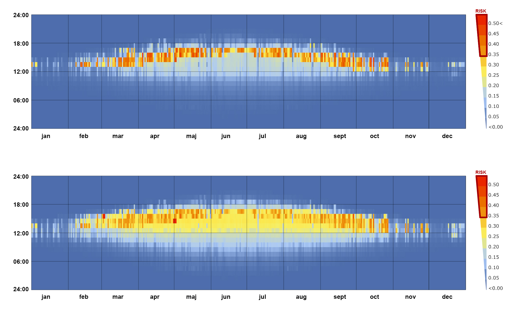Click the 'mar' label under the top heatmap
The width and height of the screenshot is (518, 321).
point(118,136)
